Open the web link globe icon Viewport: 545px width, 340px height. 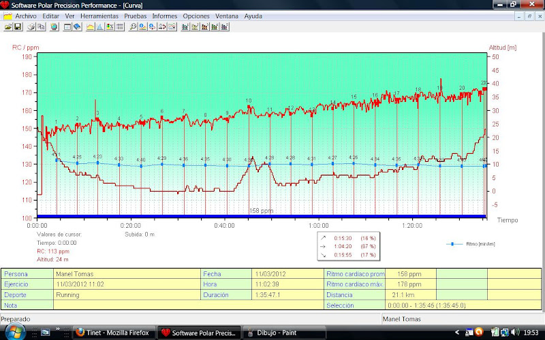54,27
